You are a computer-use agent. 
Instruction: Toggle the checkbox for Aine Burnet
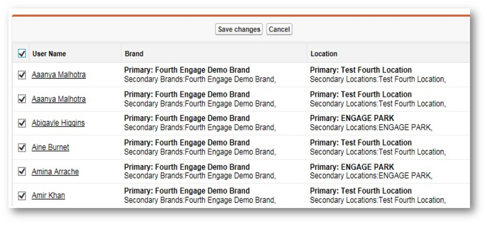(x=22, y=147)
